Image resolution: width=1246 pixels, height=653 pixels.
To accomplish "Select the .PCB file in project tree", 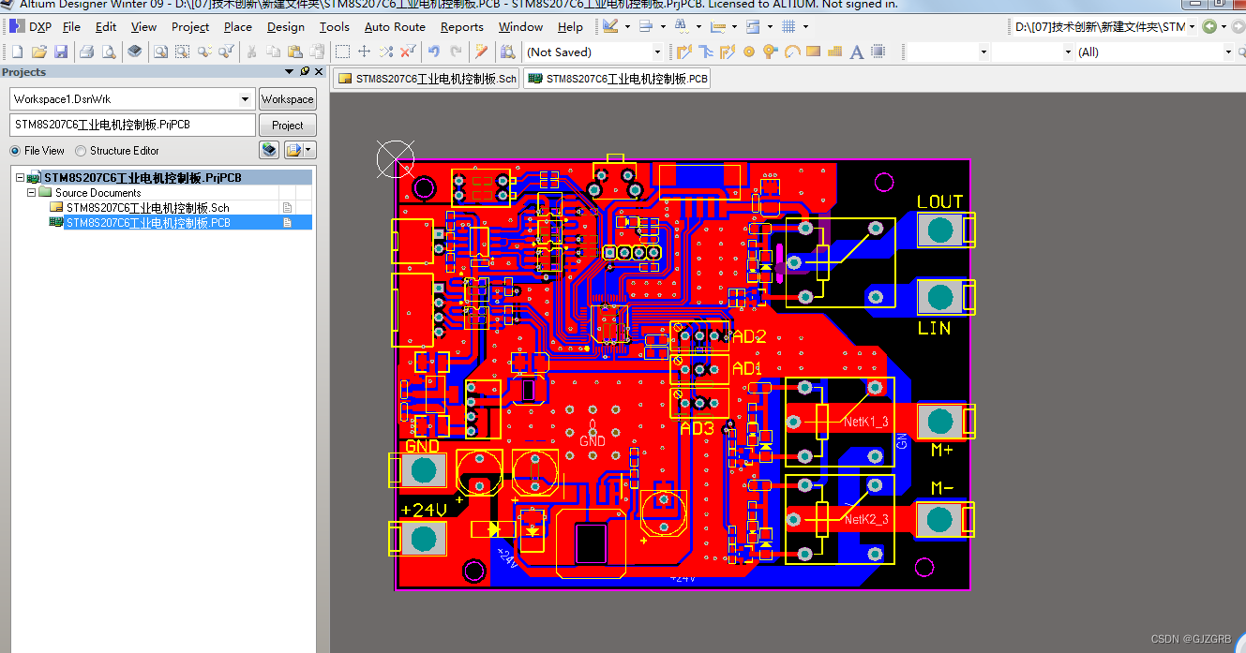I will coord(148,222).
